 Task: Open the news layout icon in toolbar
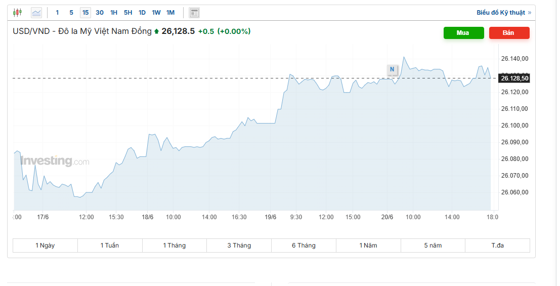pyautogui.click(x=194, y=13)
